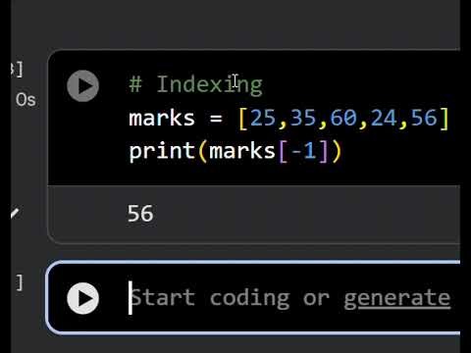Click the "# Indexing" comment line

coord(195,84)
